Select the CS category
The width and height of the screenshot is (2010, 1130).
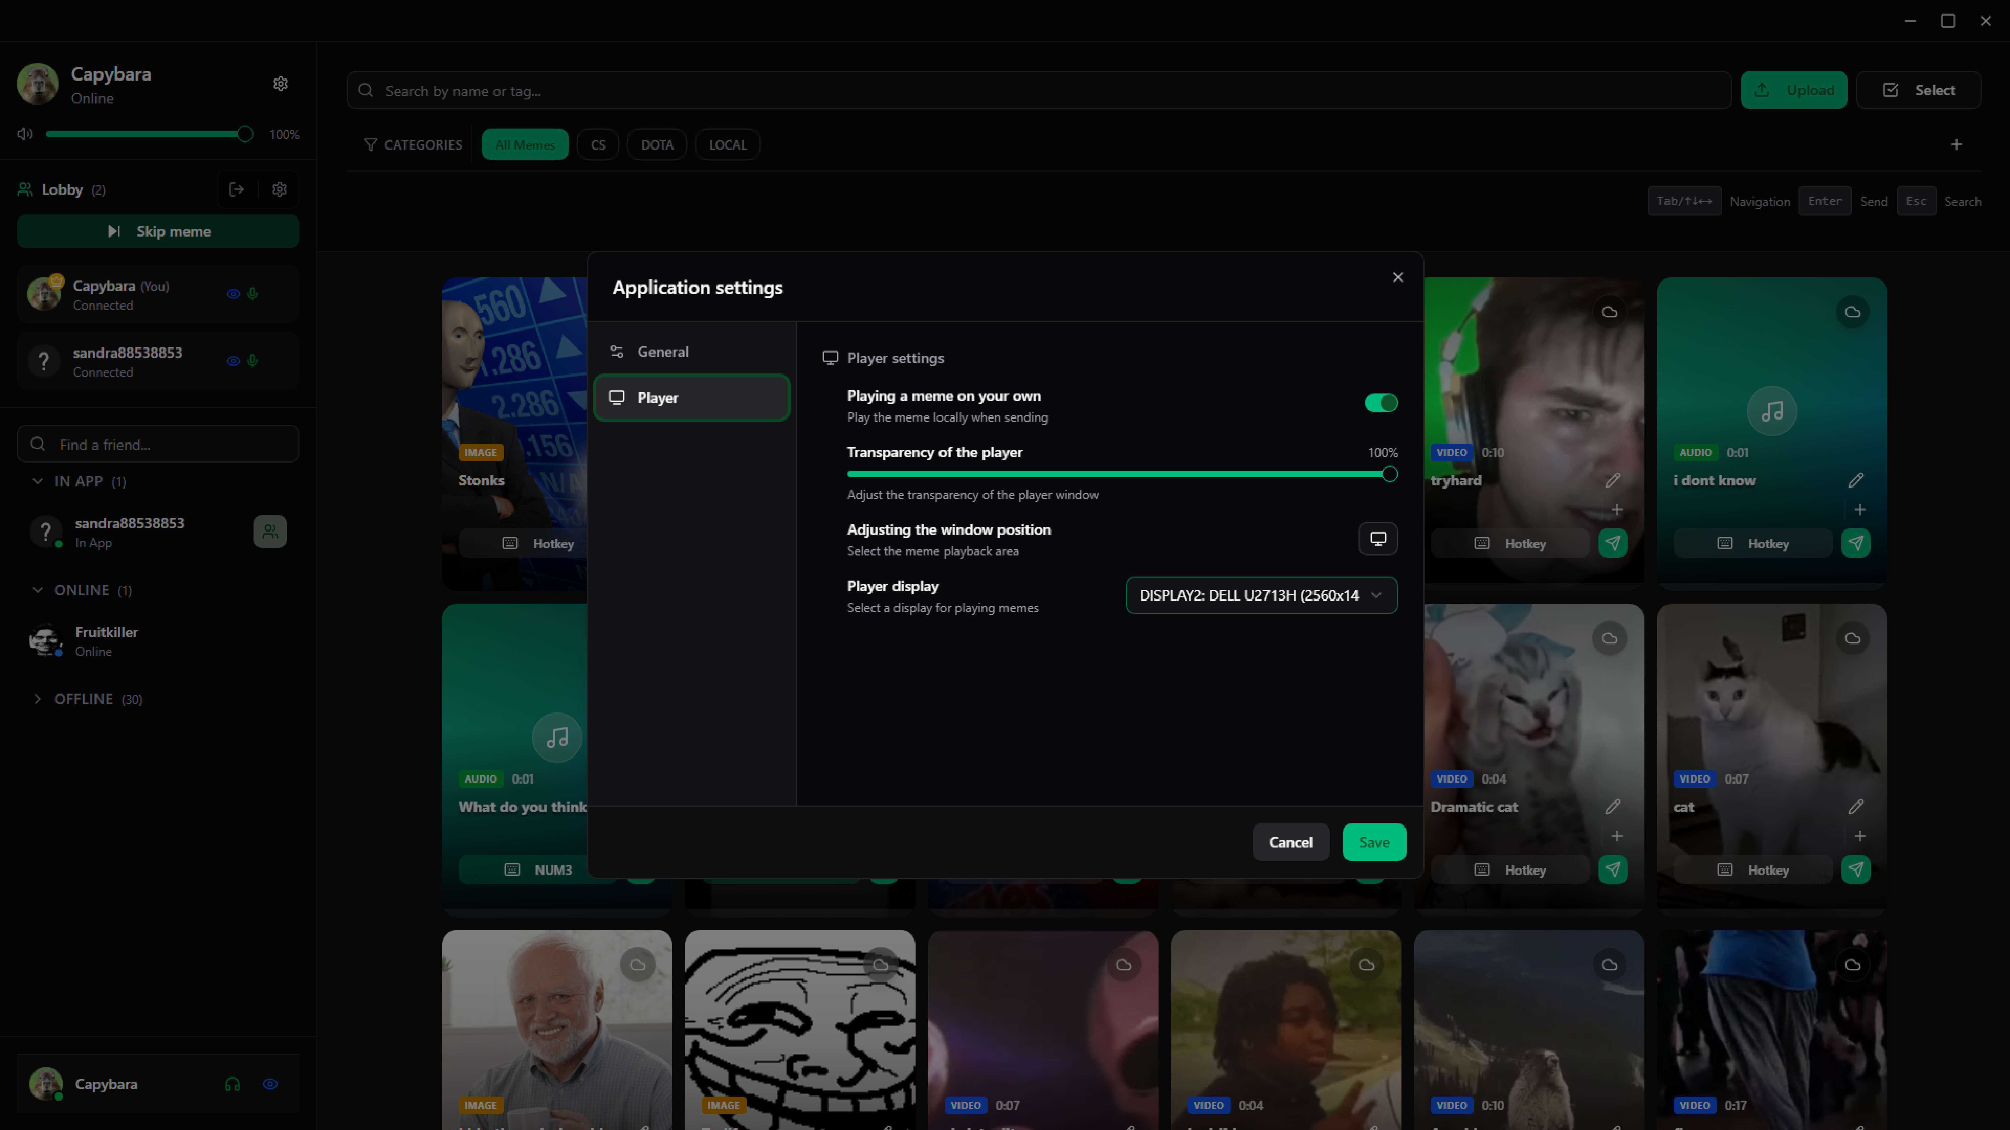[x=598, y=145]
